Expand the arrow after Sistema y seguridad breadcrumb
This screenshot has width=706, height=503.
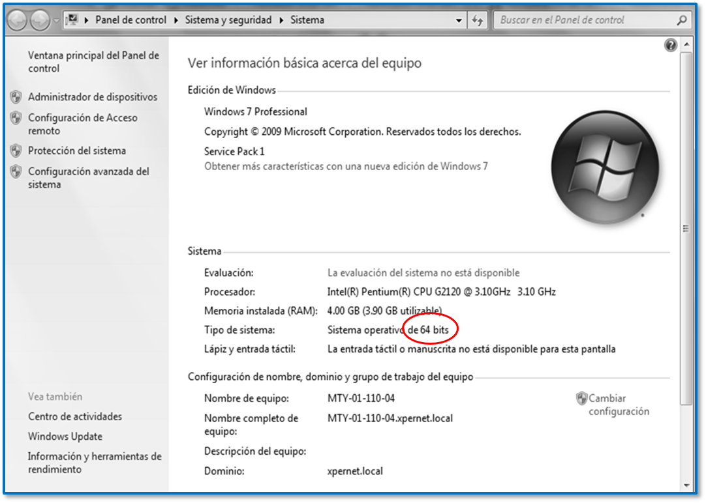click(281, 20)
